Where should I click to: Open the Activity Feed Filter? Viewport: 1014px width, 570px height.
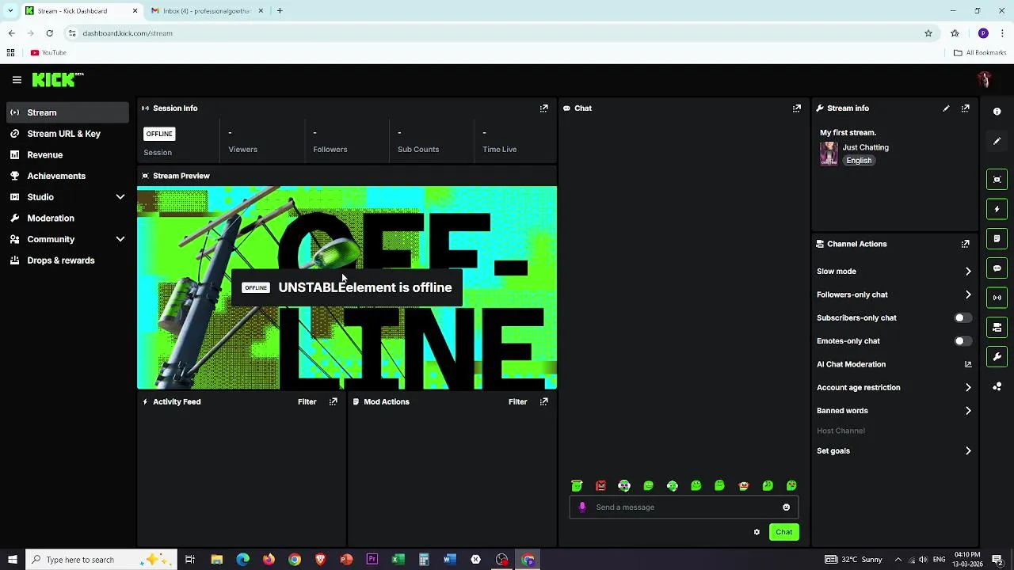[307, 402]
